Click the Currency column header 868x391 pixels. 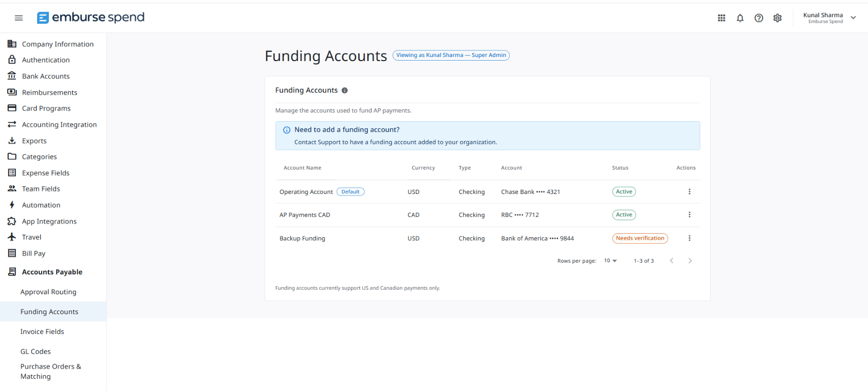(x=423, y=167)
